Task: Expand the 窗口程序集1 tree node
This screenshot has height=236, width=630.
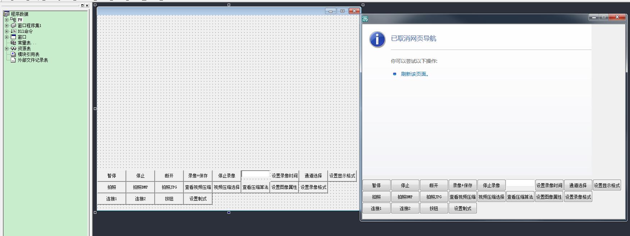Action: (x=6, y=26)
